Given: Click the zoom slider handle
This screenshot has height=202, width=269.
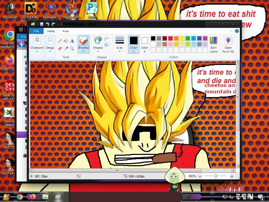Looking at the screenshot, I should (x=216, y=176).
